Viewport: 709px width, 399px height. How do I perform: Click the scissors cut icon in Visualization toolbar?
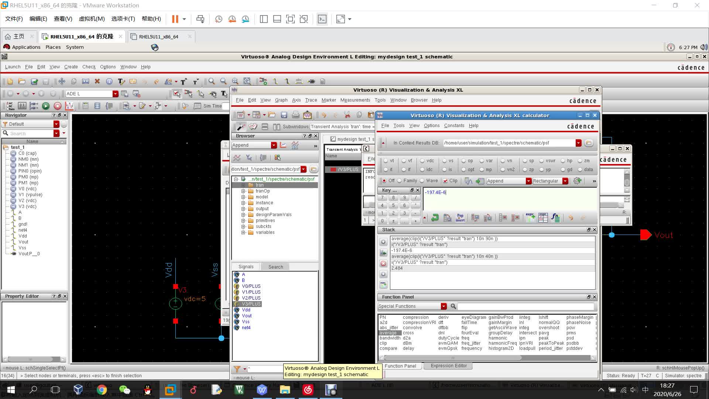coord(347,115)
